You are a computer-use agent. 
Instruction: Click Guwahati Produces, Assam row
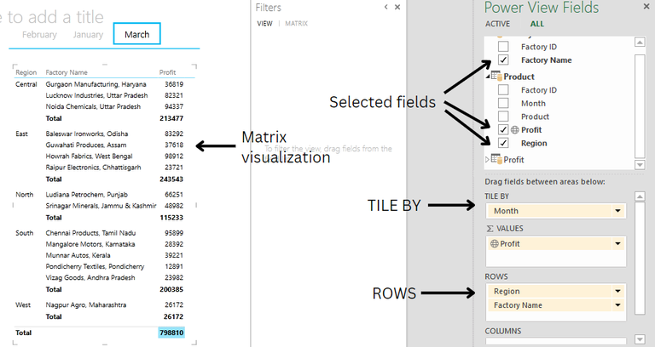pyautogui.click(x=86, y=145)
